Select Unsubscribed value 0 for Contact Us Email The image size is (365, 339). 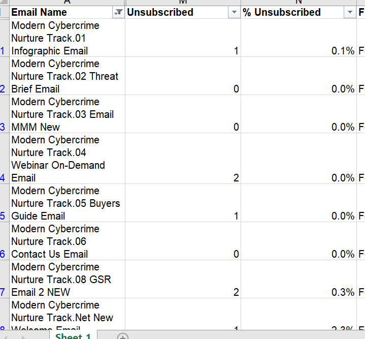(x=183, y=241)
